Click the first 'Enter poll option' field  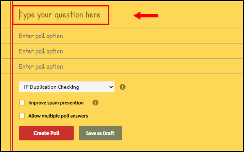[x=127, y=36]
